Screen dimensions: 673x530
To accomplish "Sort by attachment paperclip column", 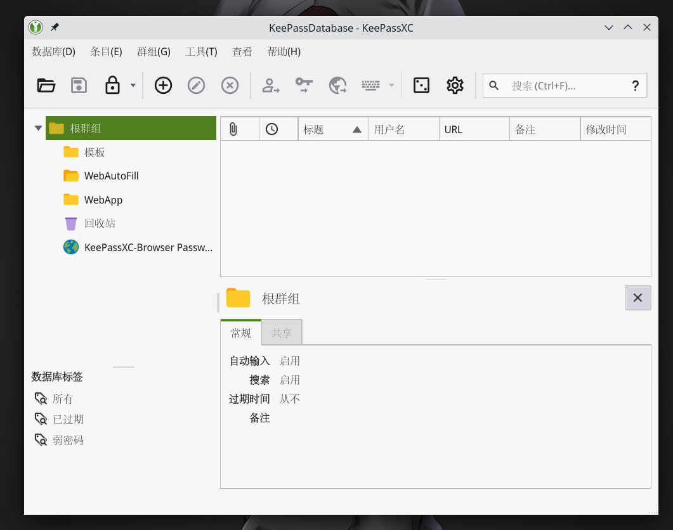I will tap(240, 129).
